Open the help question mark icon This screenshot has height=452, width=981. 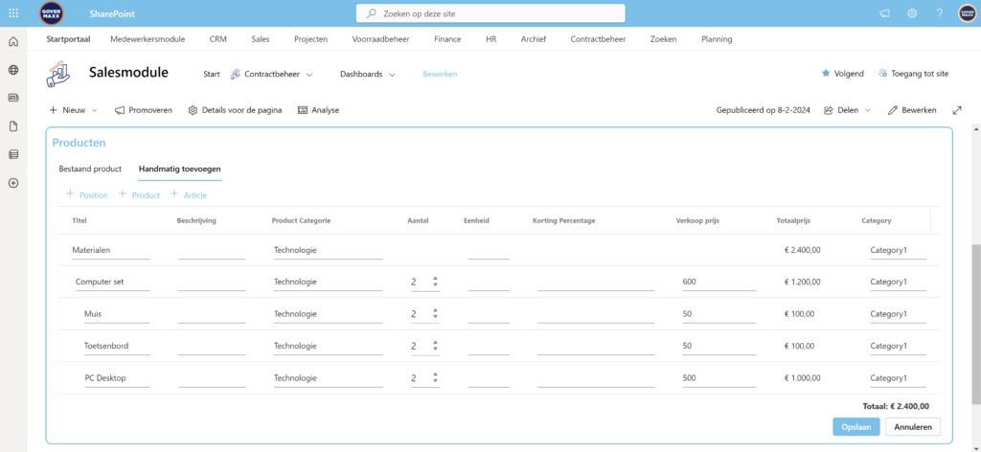pyautogui.click(x=939, y=13)
